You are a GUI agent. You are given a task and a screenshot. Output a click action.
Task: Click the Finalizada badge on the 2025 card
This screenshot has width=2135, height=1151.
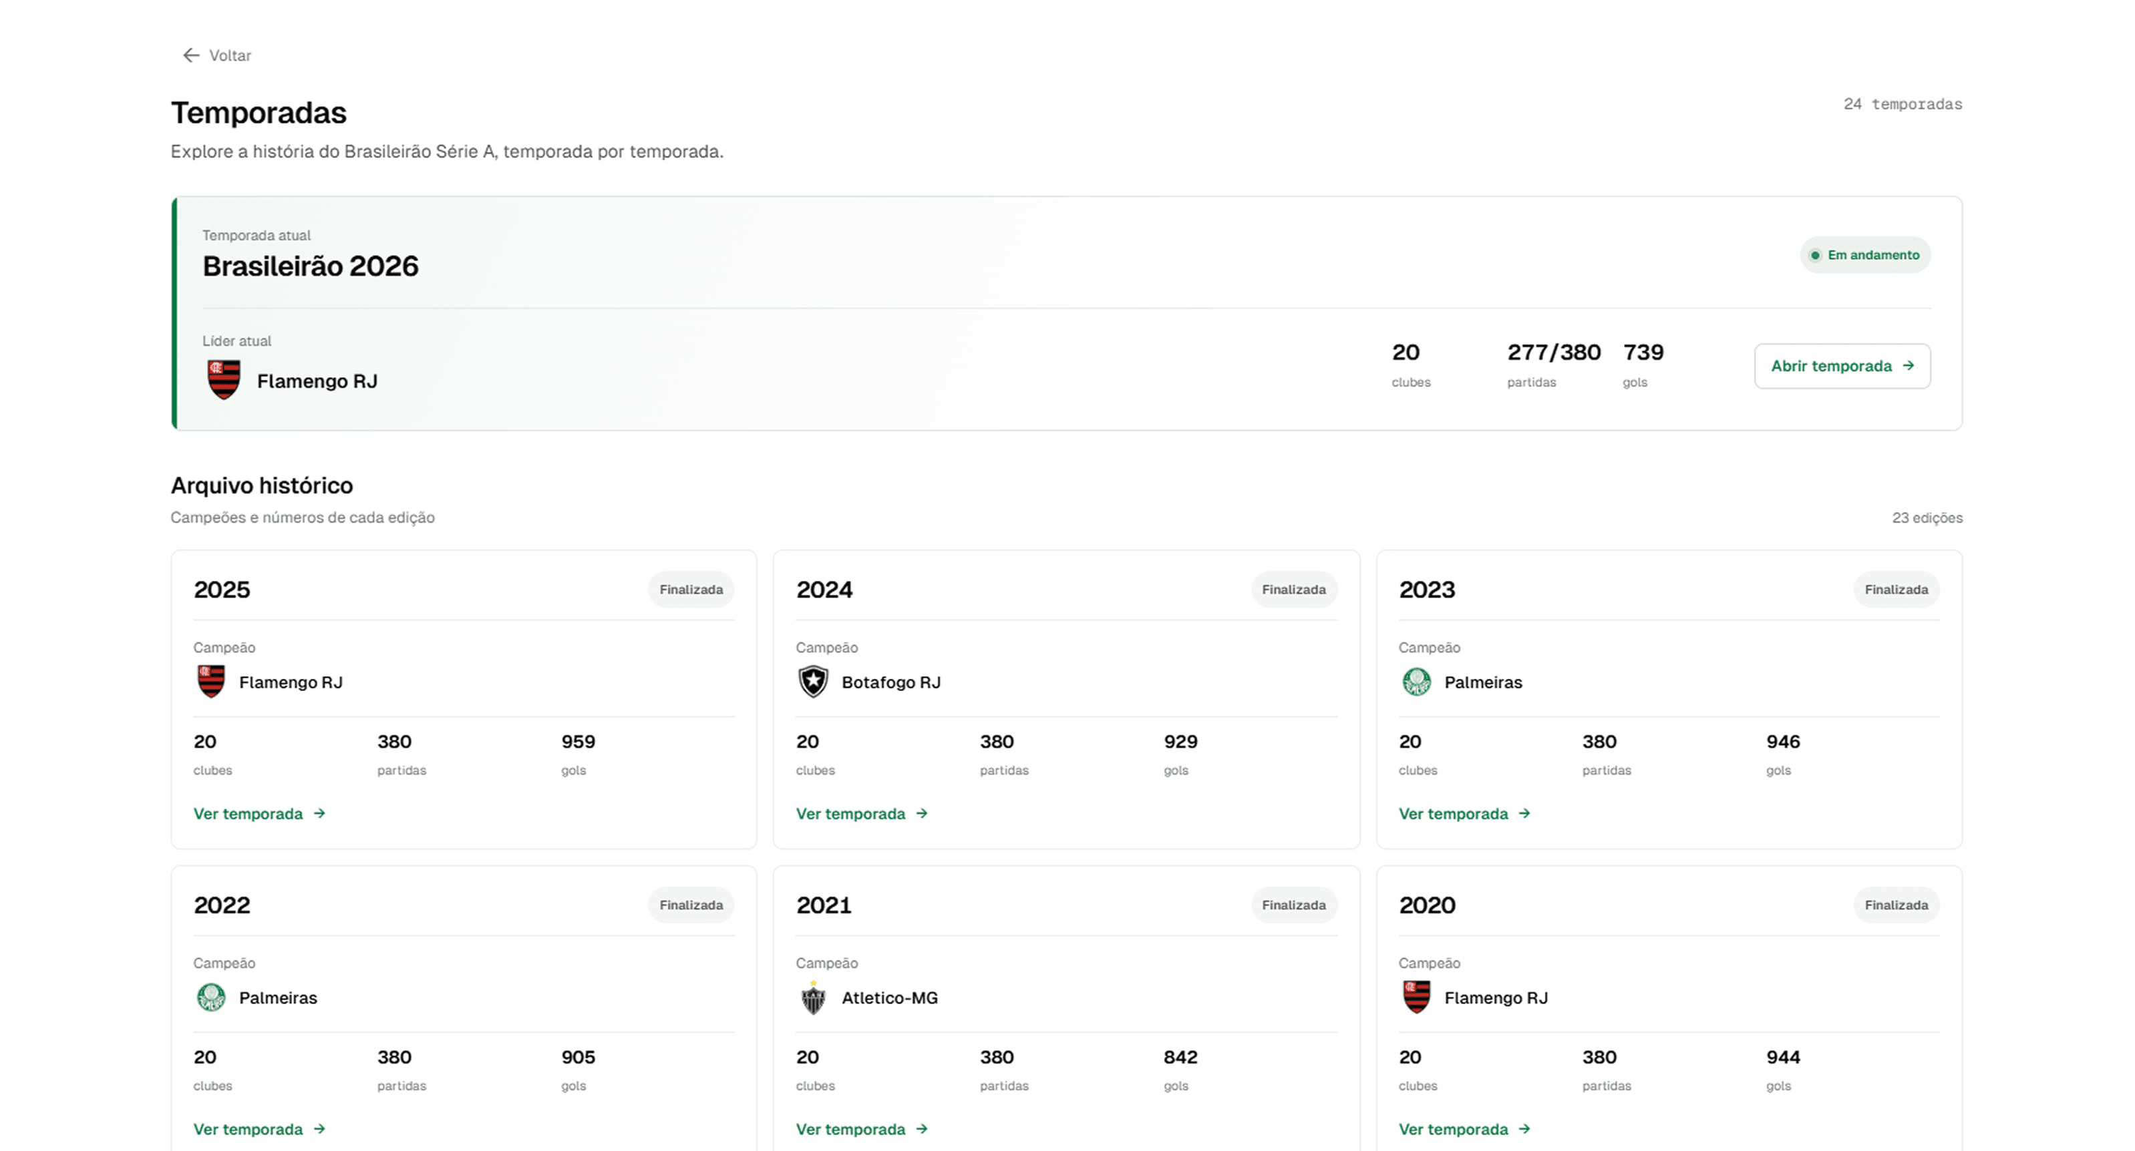(x=691, y=590)
